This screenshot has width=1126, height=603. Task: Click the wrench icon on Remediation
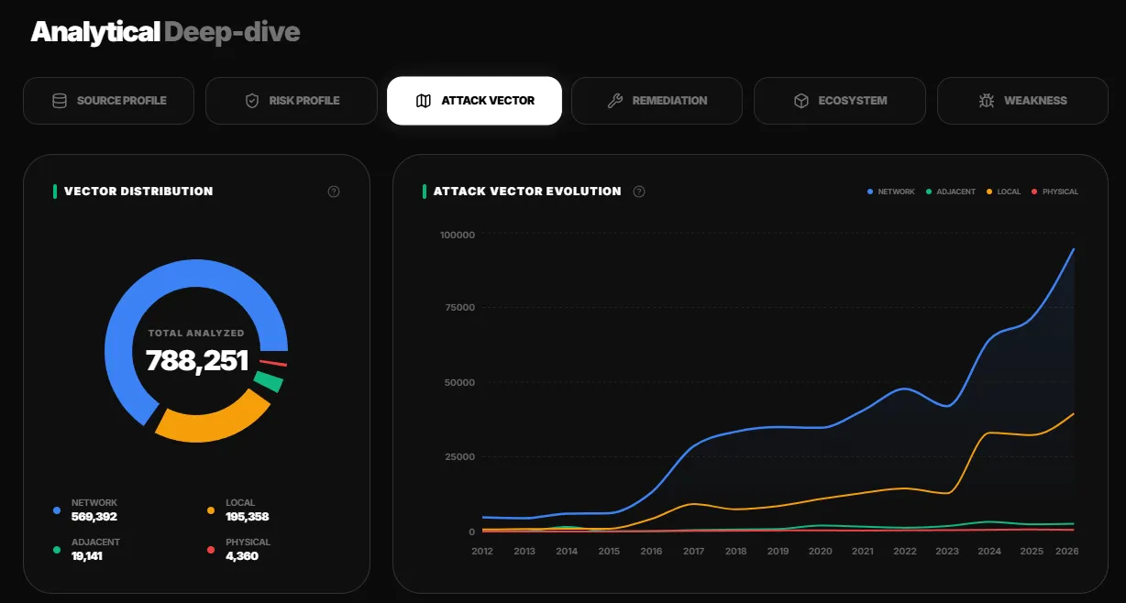(615, 101)
